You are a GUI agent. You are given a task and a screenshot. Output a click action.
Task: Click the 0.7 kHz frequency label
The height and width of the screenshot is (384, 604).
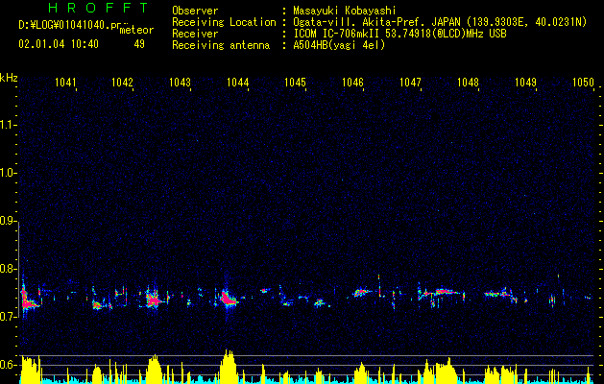click(9, 317)
